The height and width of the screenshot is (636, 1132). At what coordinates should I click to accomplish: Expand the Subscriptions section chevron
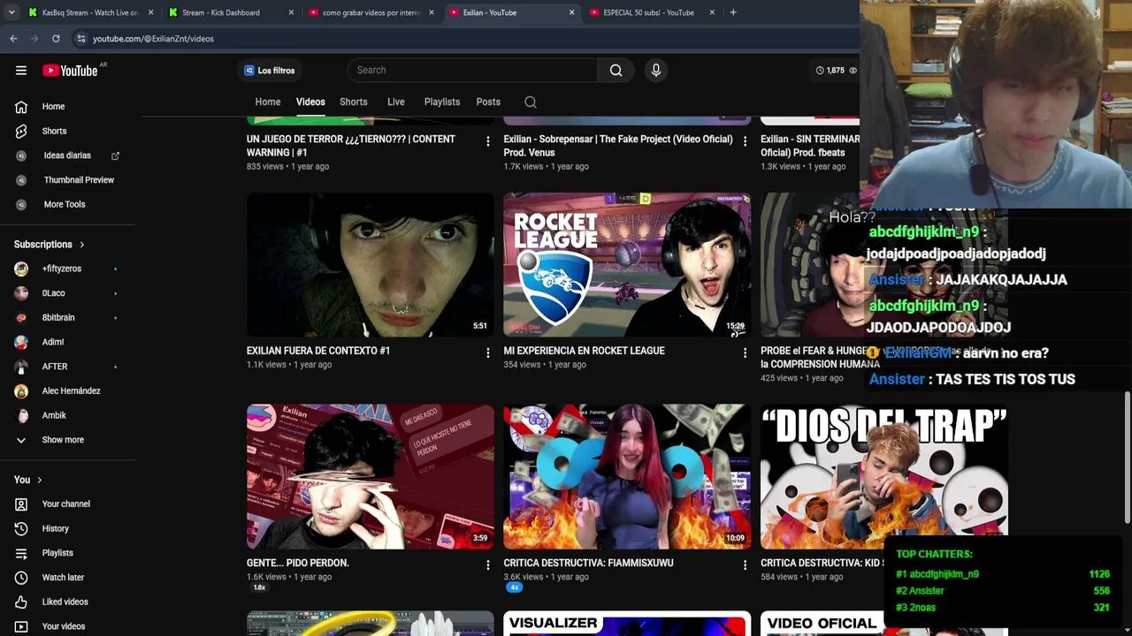(81, 245)
